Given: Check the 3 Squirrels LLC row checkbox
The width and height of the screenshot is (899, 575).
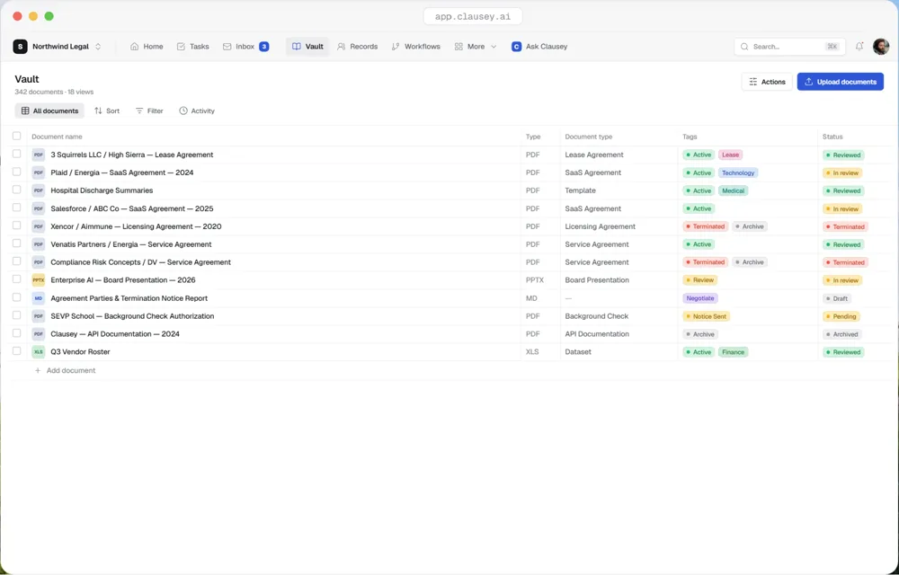Looking at the screenshot, I should pos(16,154).
